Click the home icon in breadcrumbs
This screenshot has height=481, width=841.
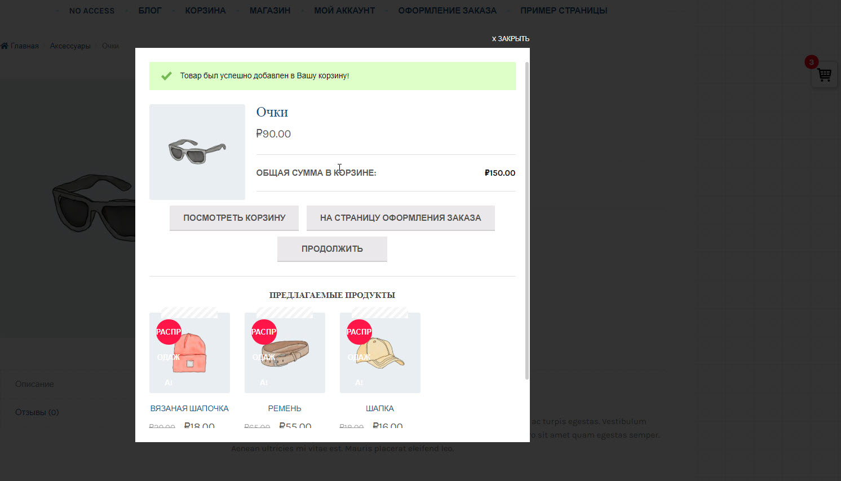(5, 46)
